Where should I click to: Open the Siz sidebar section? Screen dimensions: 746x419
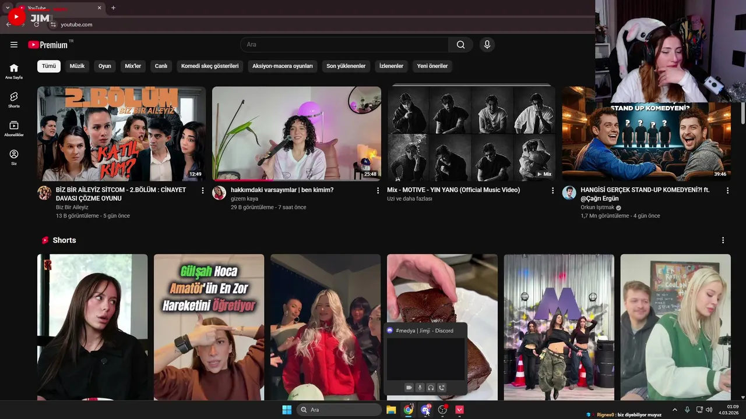pyautogui.click(x=14, y=158)
